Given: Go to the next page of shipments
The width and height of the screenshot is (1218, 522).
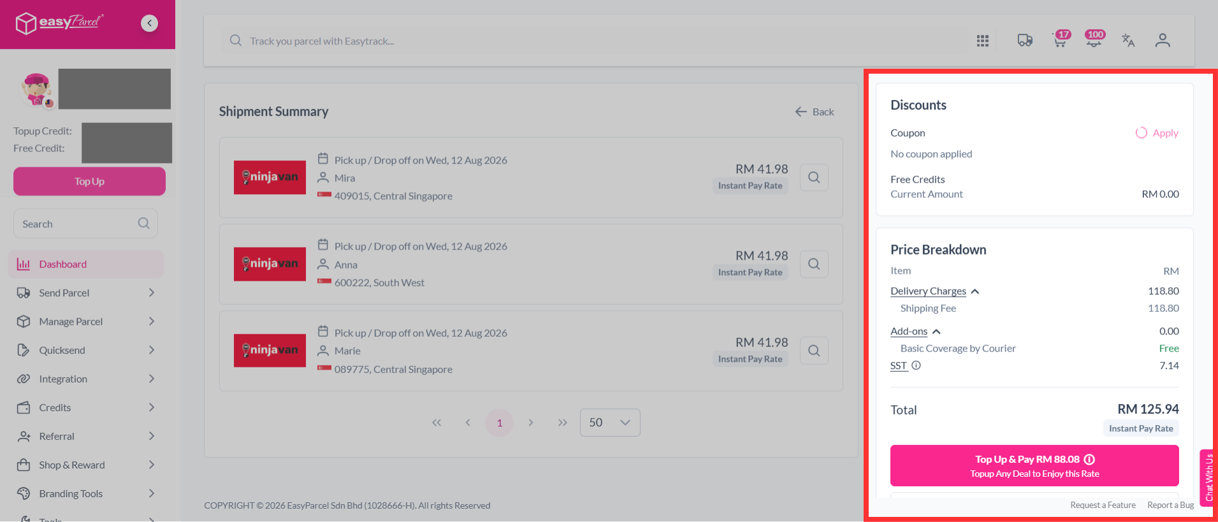Looking at the screenshot, I should point(531,423).
